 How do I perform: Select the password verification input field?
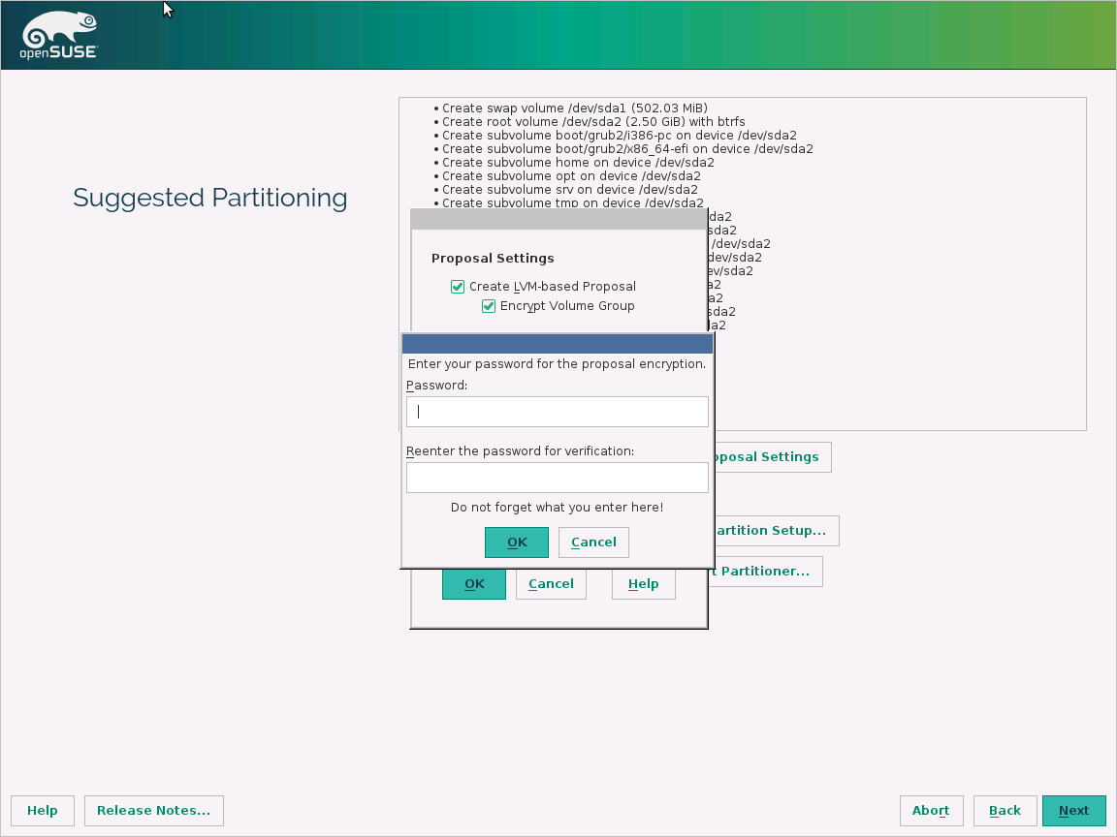click(557, 477)
